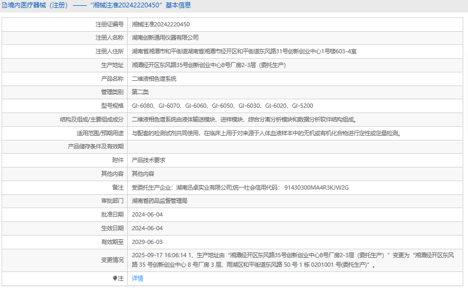Open the 详情 link
The width and height of the screenshot is (468, 291).
[138, 278]
